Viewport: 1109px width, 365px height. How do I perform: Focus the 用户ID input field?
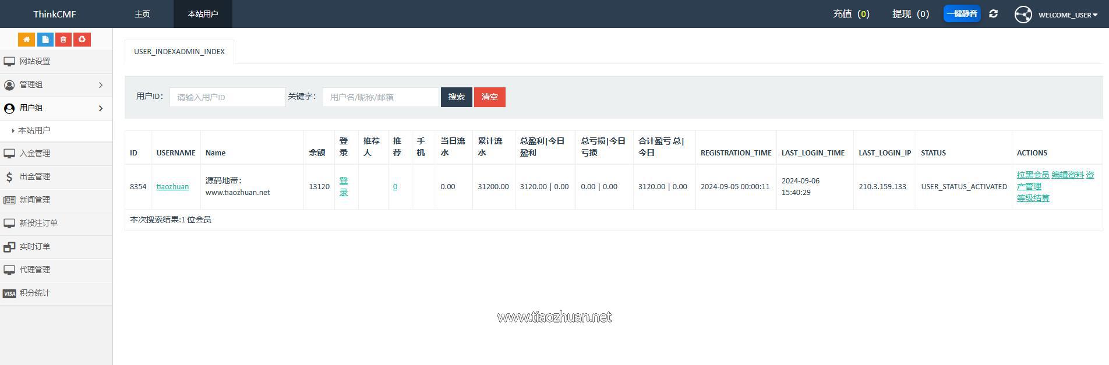227,97
